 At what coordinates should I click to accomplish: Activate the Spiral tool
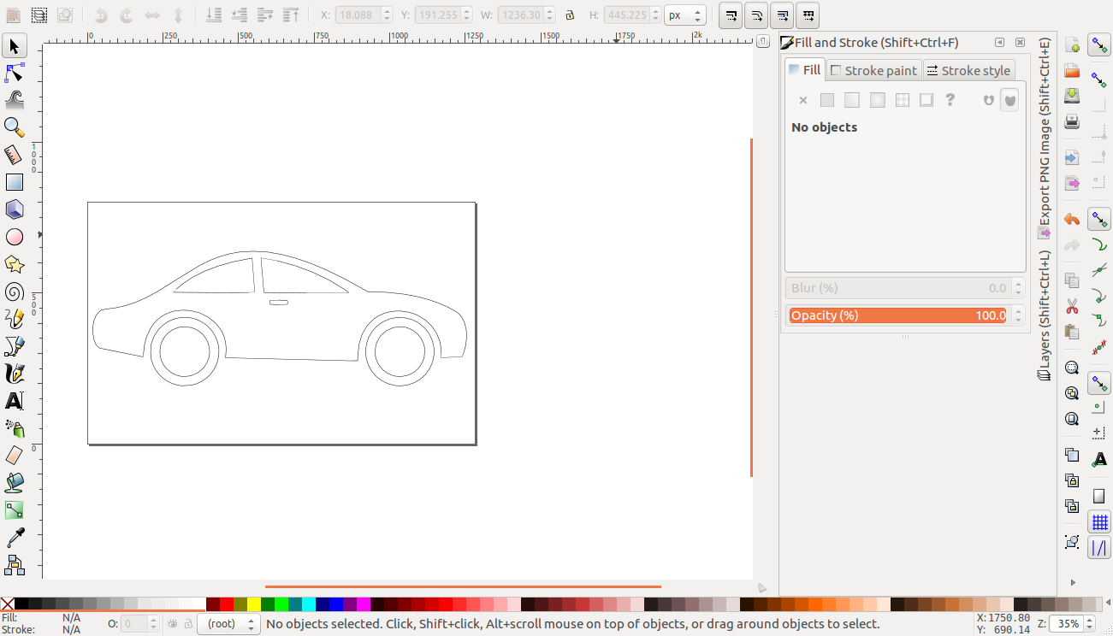coord(15,291)
